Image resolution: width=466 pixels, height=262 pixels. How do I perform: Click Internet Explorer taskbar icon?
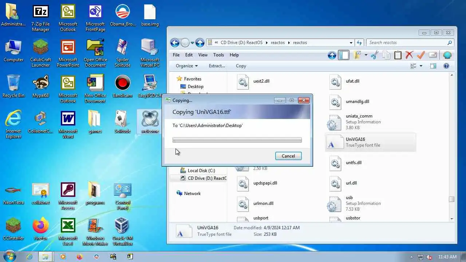[29, 257]
